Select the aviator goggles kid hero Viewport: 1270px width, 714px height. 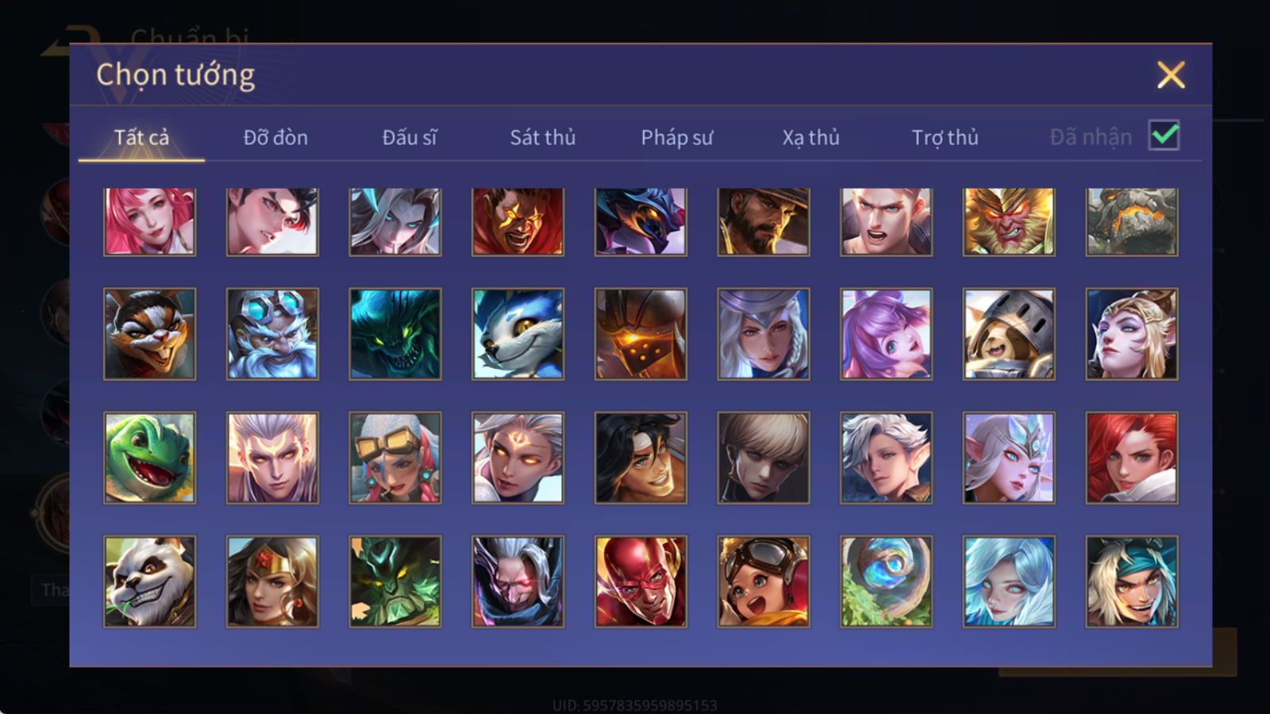pos(764,582)
